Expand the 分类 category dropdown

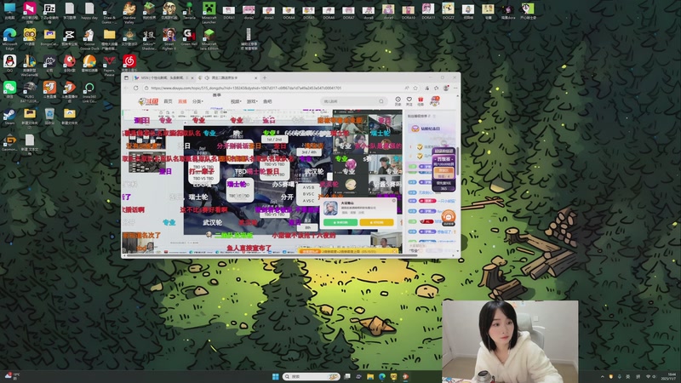pyautogui.click(x=197, y=101)
